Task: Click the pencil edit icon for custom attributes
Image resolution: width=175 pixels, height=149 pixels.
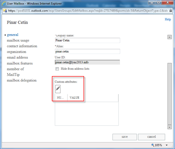Action: tap(58, 89)
